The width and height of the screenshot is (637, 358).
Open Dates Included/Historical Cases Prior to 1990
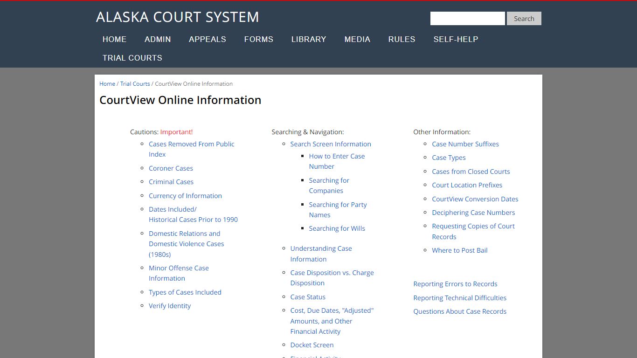pos(193,214)
